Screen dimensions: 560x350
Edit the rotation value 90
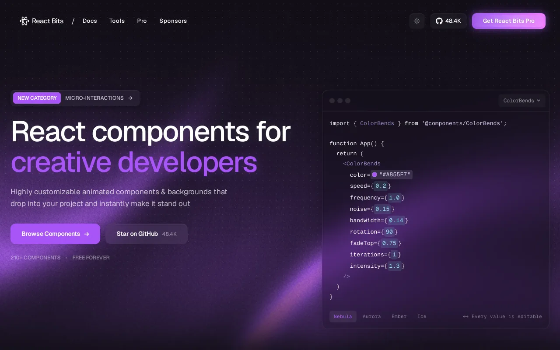389,232
